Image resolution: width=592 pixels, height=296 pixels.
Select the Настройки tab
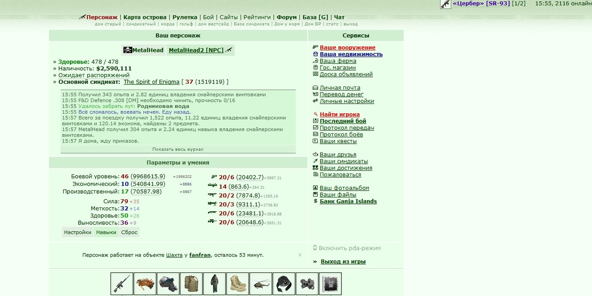click(x=78, y=232)
